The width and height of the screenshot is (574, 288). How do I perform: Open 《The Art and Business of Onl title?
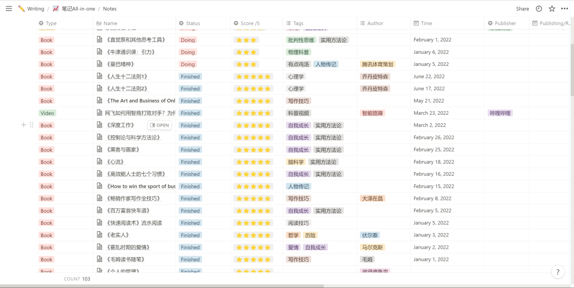pos(140,100)
